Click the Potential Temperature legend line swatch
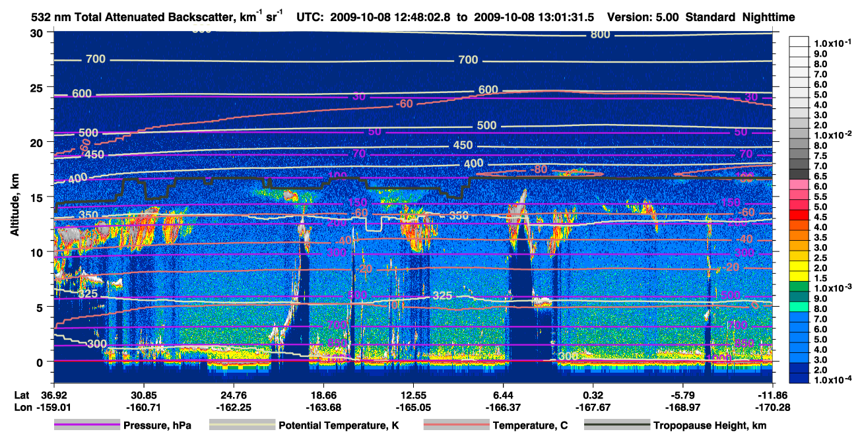This screenshot has width=858, height=440. pyautogui.click(x=242, y=425)
